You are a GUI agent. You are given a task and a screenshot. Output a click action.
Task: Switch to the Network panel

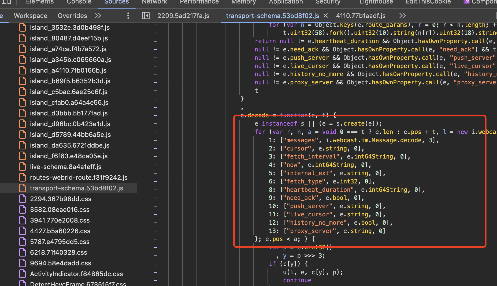(155, 2)
